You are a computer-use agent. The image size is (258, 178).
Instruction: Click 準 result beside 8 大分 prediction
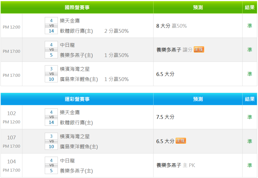(x=250, y=26)
